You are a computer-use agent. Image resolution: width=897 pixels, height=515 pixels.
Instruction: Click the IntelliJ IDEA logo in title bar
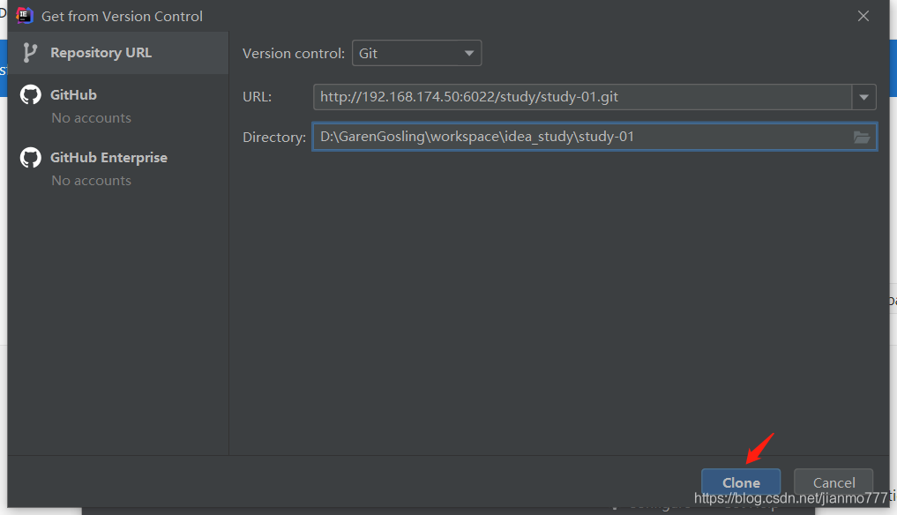tap(25, 16)
